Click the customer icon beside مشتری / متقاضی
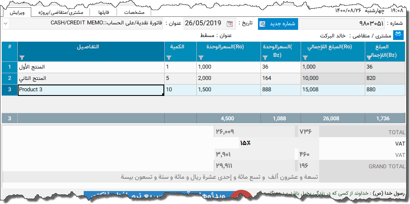 pos(398,35)
